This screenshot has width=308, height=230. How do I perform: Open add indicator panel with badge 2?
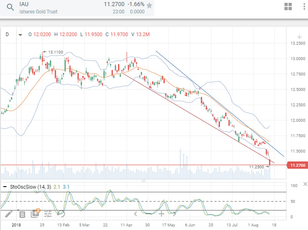tap(36, 213)
